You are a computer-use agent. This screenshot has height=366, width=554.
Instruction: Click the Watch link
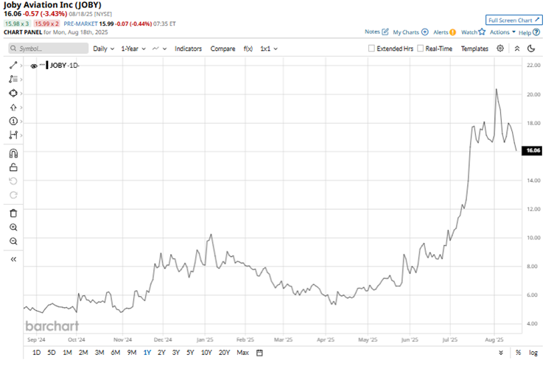click(x=469, y=32)
